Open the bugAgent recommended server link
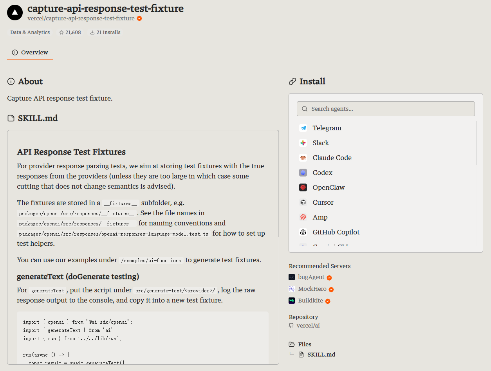Image resolution: width=491 pixels, height=371 pixels. pos(311,277)
